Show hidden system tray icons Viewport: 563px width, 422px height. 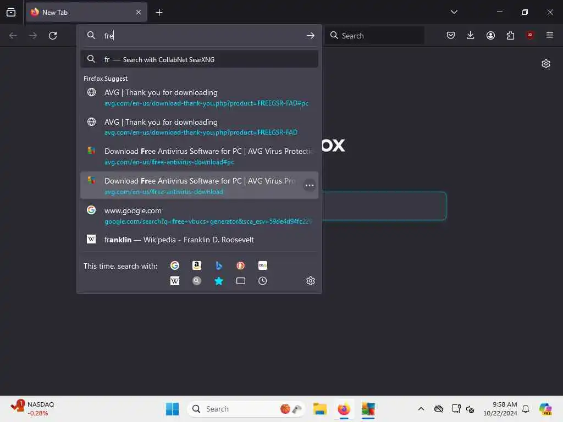click(x=421, y=409)
